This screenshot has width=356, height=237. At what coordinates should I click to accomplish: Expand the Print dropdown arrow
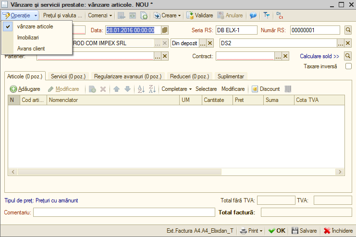261,231
